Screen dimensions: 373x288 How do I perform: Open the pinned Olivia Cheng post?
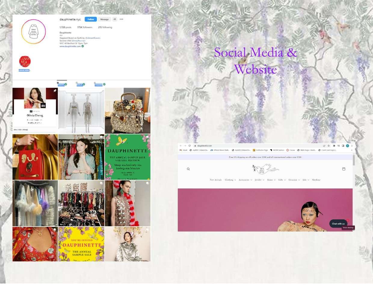35,110
